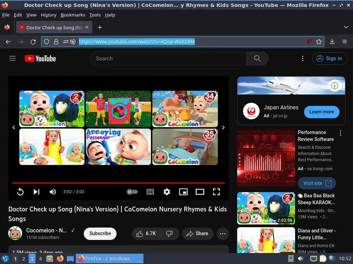Reload the current page
The height and width of the screenshot is (264, 353).
click(x=33, y=42)
